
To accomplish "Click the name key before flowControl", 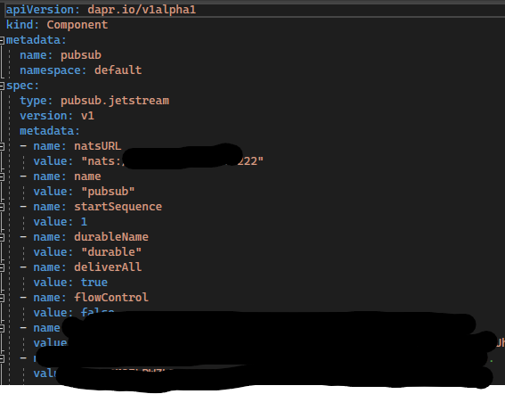I will pos(50,298).
